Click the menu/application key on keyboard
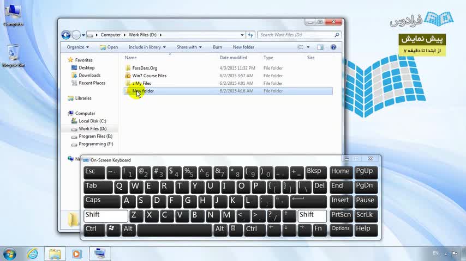This screenshot has height=261, width=466. coord(236,230)
